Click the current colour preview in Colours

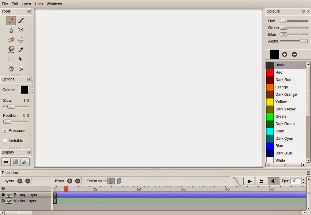tap(275, 54)
